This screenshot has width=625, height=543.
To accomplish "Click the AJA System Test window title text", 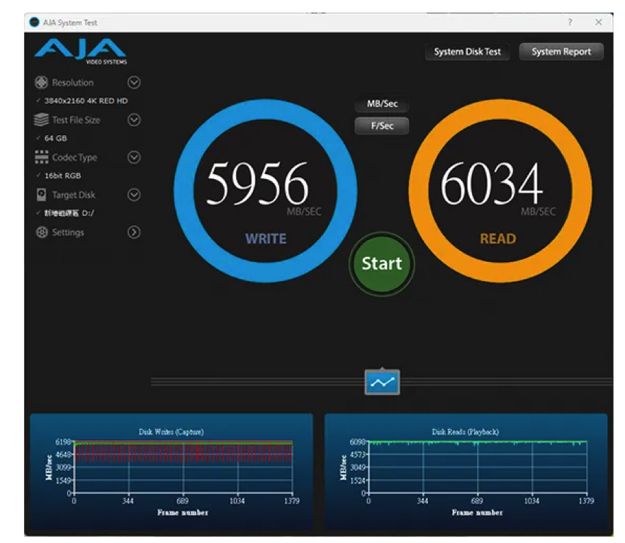I will [70, 23].
